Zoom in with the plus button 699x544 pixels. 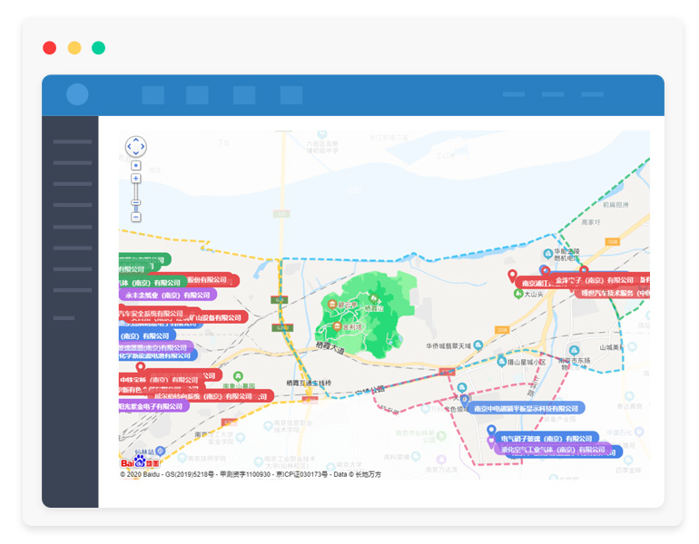click(x=136, y=179)
